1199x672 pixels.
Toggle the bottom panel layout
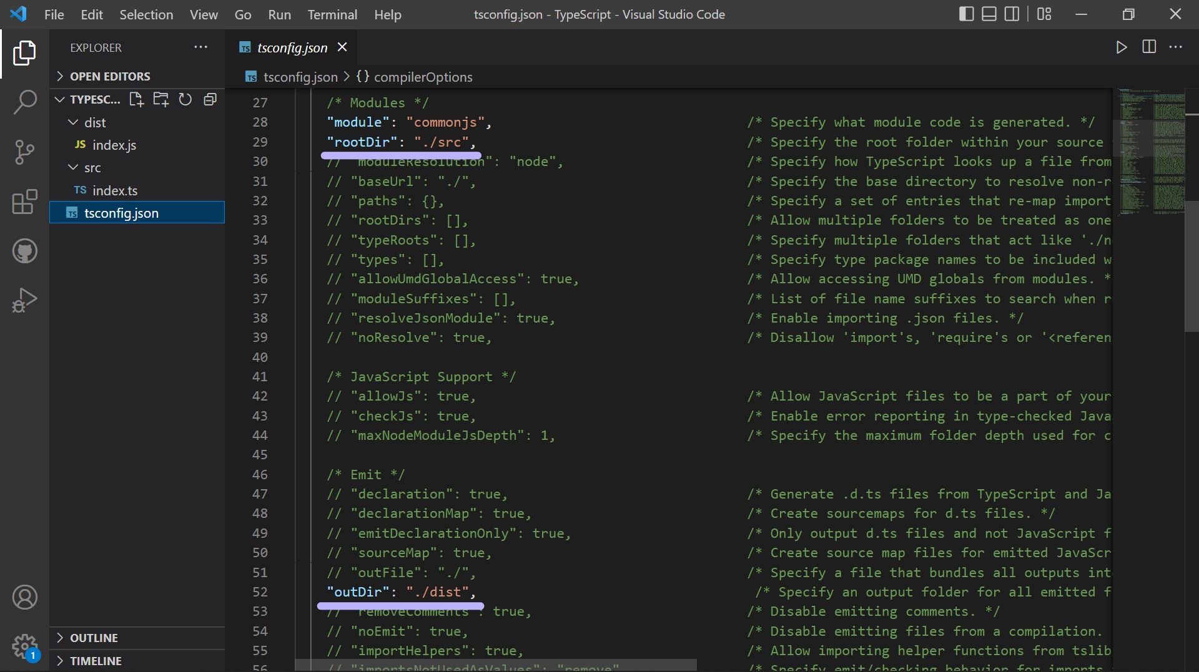[989, 14]
